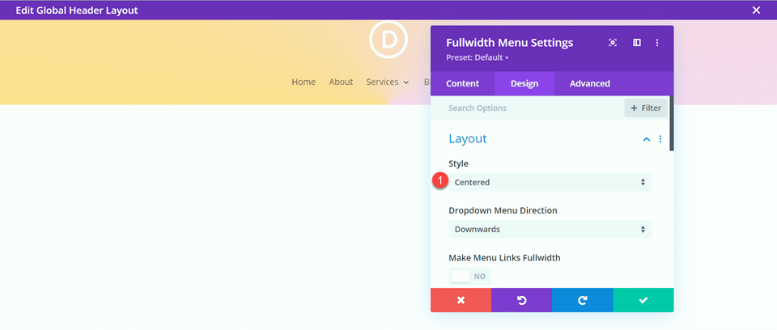Viewport: 777px width, 330px height.
Task: Close the Edit Global Header Layout editor
Action: click(x=756, y=10)
